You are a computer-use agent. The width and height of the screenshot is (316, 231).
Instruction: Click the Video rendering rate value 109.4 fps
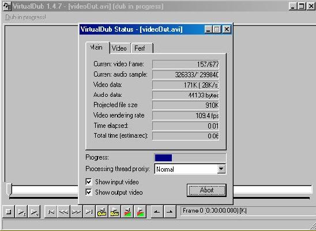(186, 116)
